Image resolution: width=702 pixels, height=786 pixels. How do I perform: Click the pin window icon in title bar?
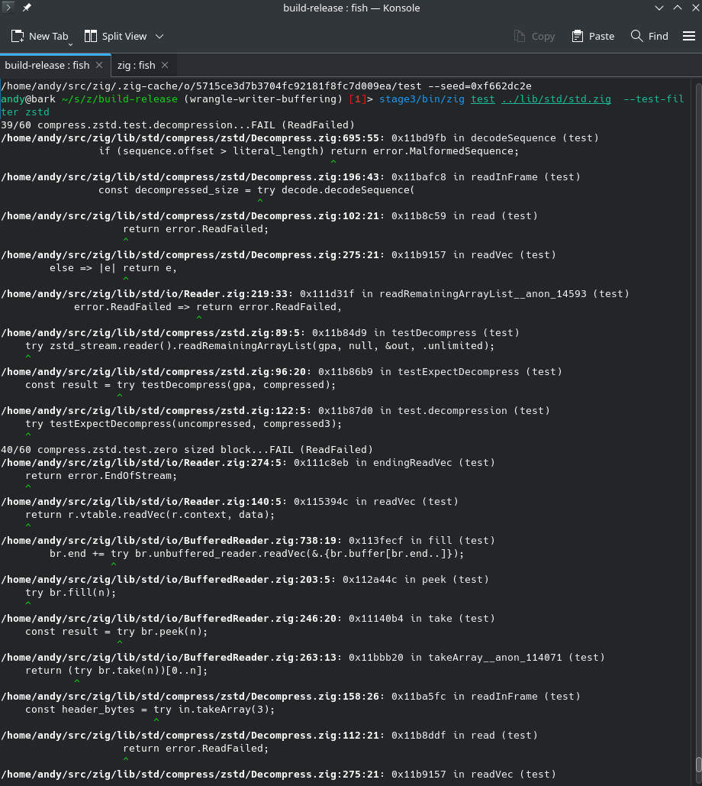[27, 8]
